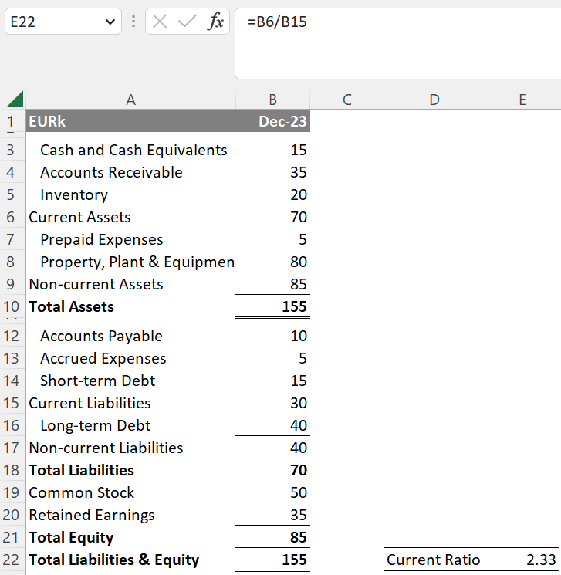
Task: Click the Insert Function fx icon
Action: tap(215, 22)
